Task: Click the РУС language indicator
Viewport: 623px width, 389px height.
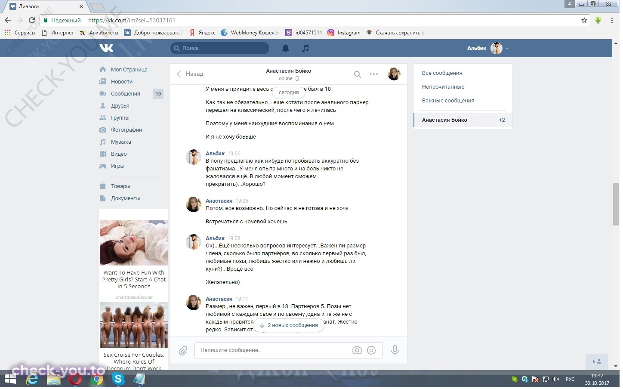Action: 570,379
